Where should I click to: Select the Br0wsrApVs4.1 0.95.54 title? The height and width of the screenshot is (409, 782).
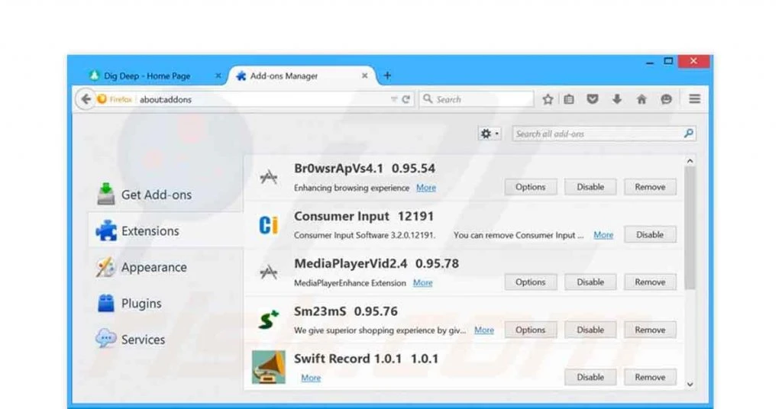tap(364, 169)
